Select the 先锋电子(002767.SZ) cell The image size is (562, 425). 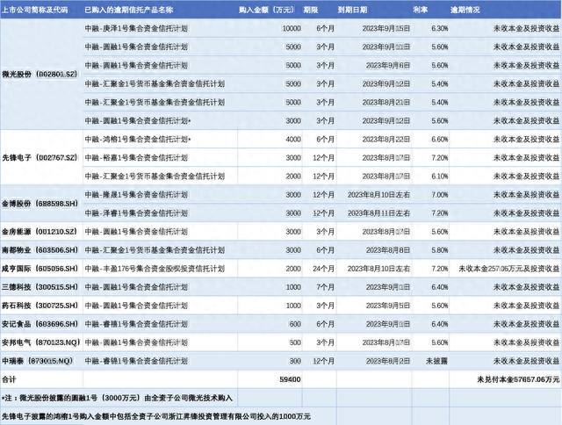click(40, 157)
